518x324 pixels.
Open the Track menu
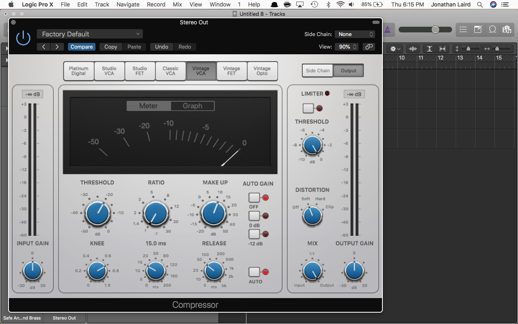click(102, 4)
